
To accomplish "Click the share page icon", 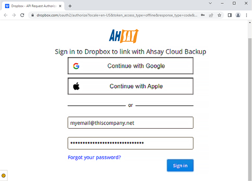I will (x=211, y=15).
